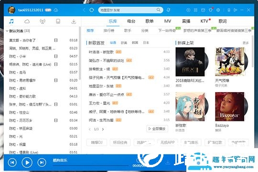Filter new songs by 欧美
This screenshot has width=258, height=172.
(x=124, y=43)
